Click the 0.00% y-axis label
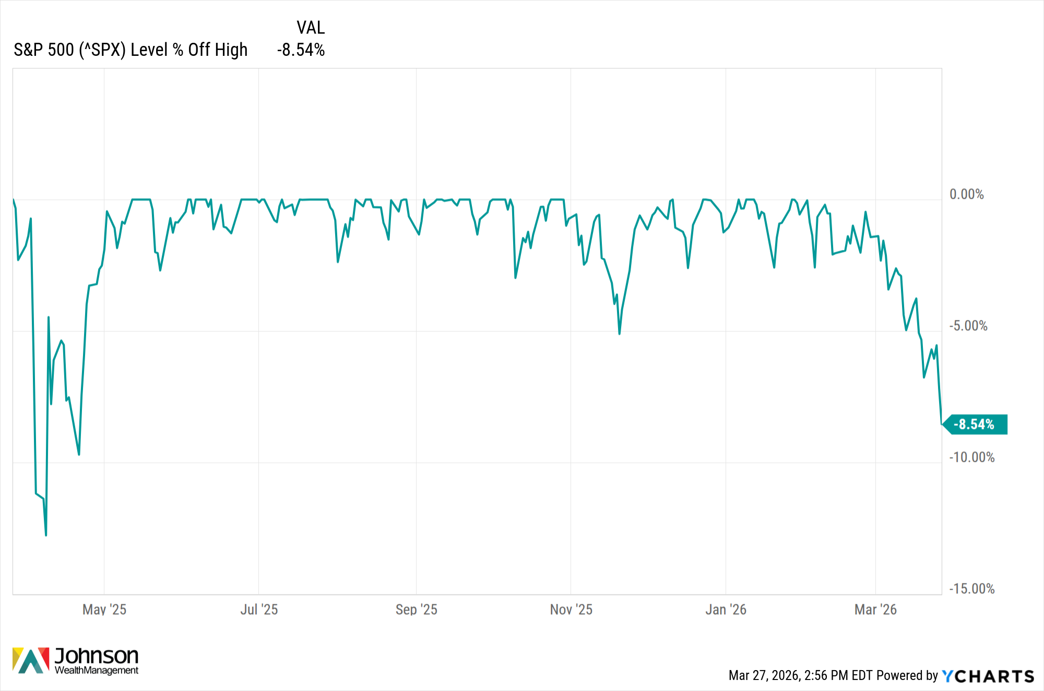 tap(967, 195)
